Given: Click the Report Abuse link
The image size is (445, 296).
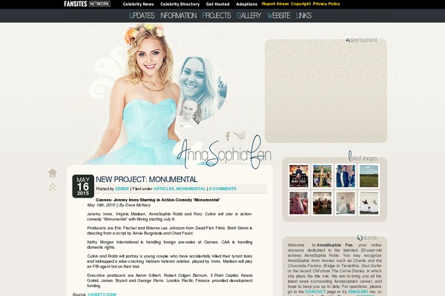Looking at the screenshot, I should 275,4.
